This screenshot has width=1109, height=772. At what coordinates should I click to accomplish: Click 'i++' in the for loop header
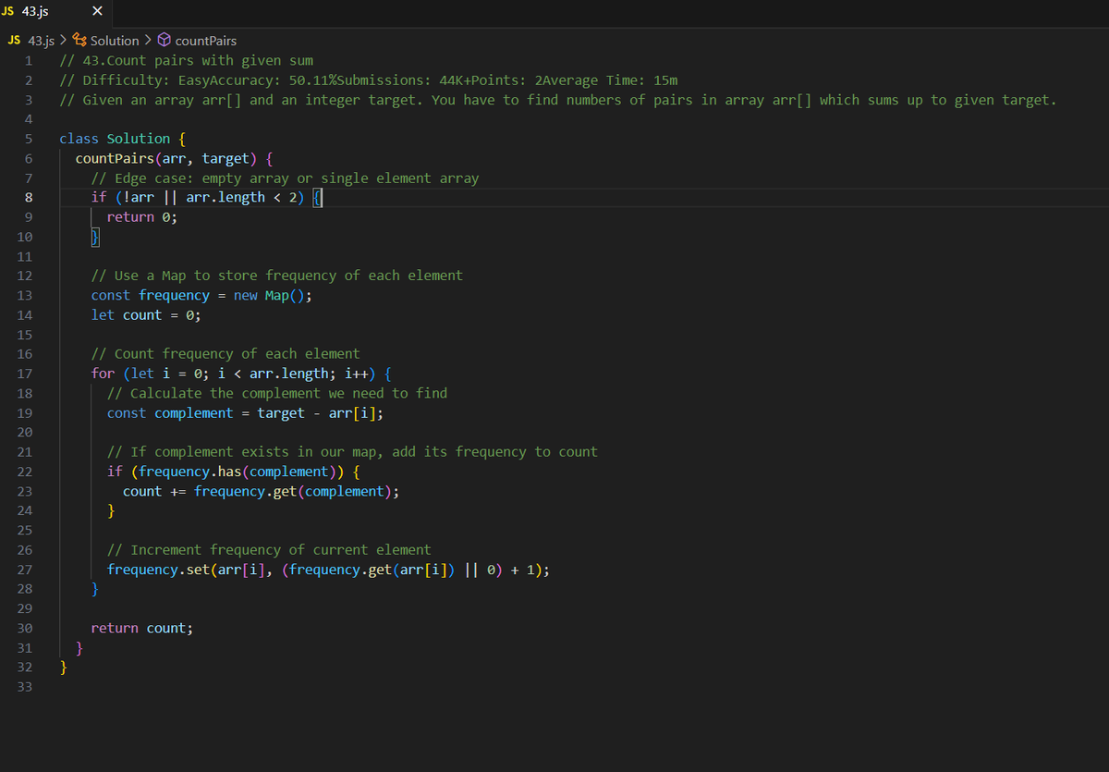(356, 374)
